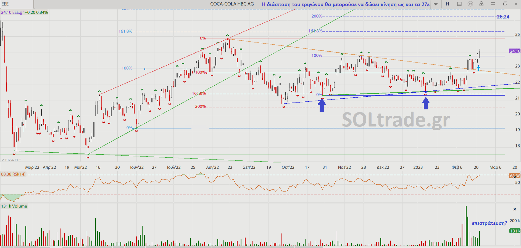Select the Greek triangle breakout comment text
Viewport: 521px width, 248px height.
coord(346,4)
